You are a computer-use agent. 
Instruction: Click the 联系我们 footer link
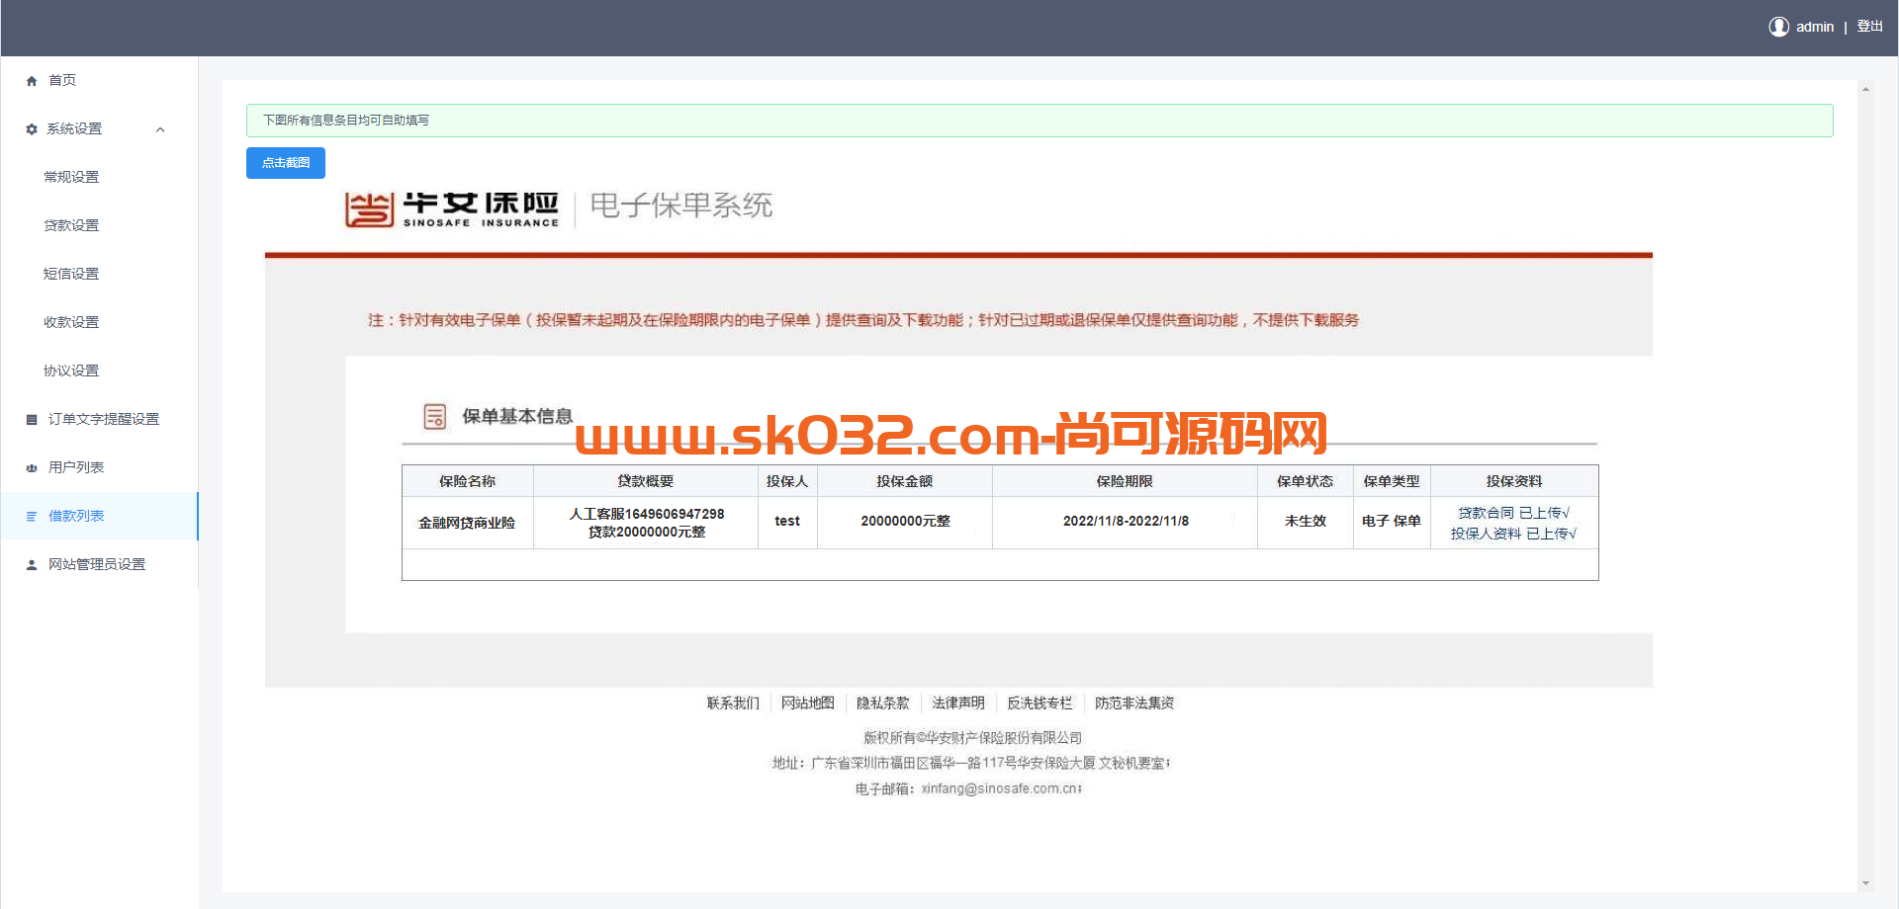pos(733,703)
